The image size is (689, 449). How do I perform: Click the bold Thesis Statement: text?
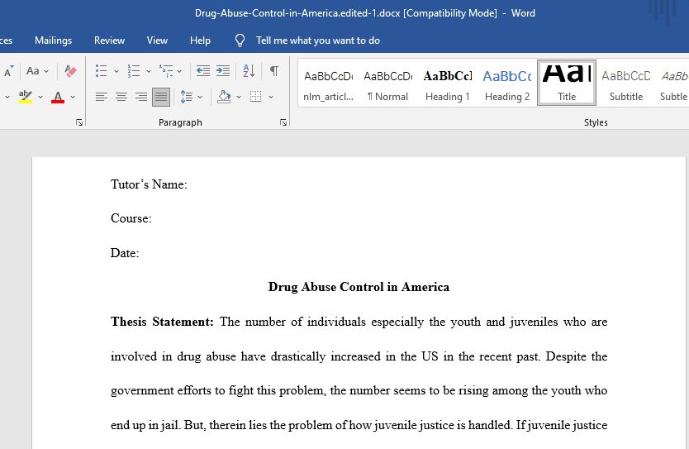pyautogui.click(x=162, y=322)
